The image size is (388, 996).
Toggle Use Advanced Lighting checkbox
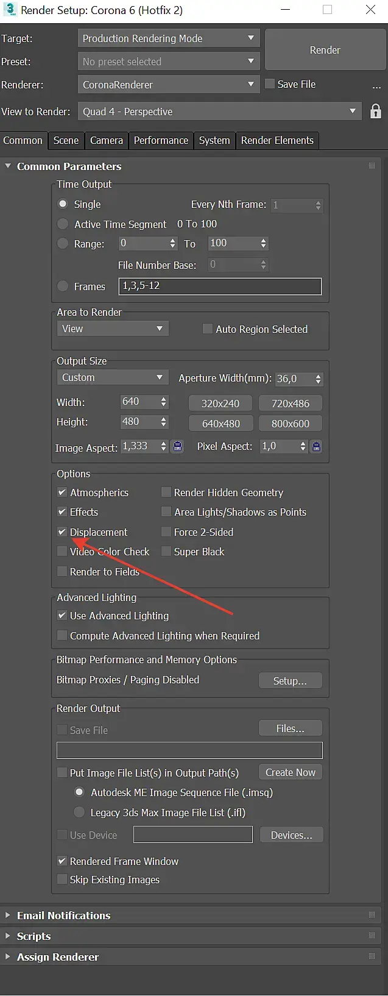coord(62,616)
